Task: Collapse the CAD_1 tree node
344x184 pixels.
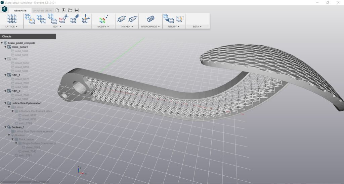Action: [5, 75]
